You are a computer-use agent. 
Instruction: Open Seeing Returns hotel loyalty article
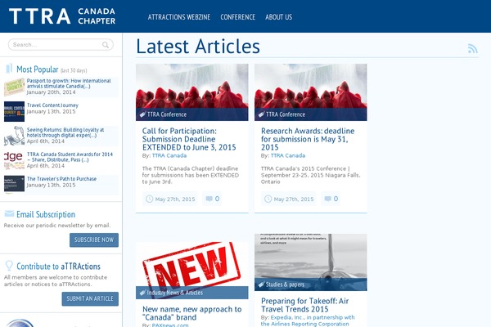(65, 132)
